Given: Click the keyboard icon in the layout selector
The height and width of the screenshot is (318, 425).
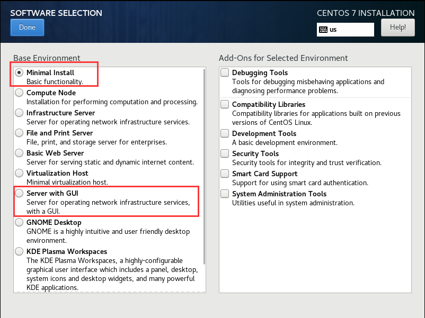Looking at the screenshot, I should point(324,29).
